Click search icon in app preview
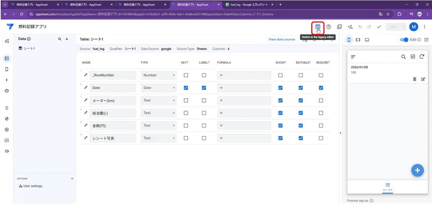Image resolution: width=432 pixels, height=205 pixels. point(404,57)
